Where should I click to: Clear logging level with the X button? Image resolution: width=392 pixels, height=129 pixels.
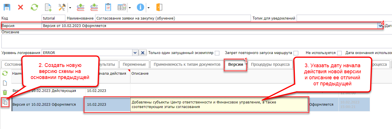pyautogui.click(x=143, y=53)
